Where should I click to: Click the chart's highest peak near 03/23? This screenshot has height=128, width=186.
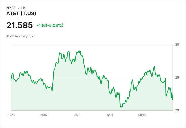point(79,51)
